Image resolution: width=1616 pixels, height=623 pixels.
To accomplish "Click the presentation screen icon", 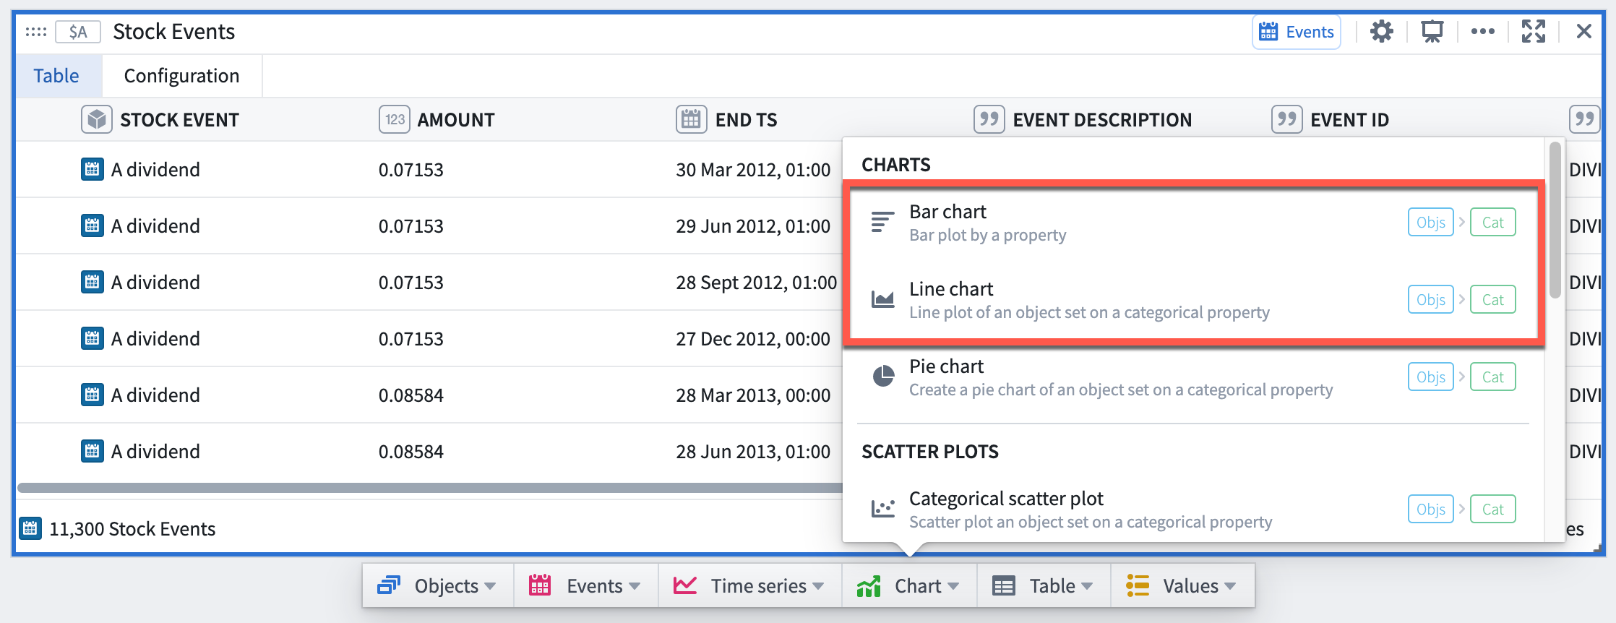I will [x=1432, y=32].
